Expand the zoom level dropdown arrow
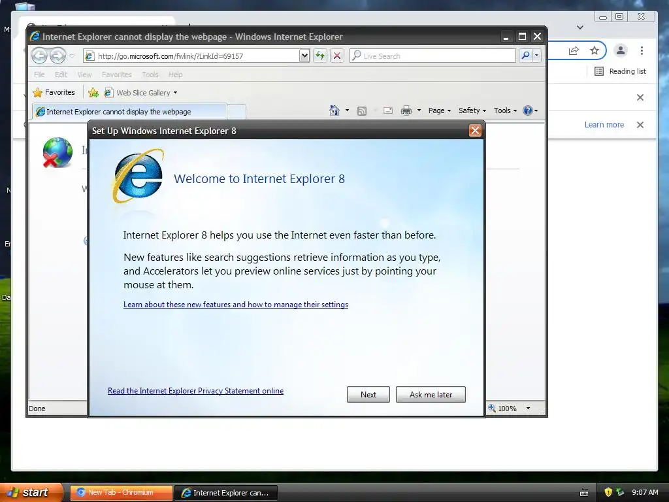 coord(528,409)
